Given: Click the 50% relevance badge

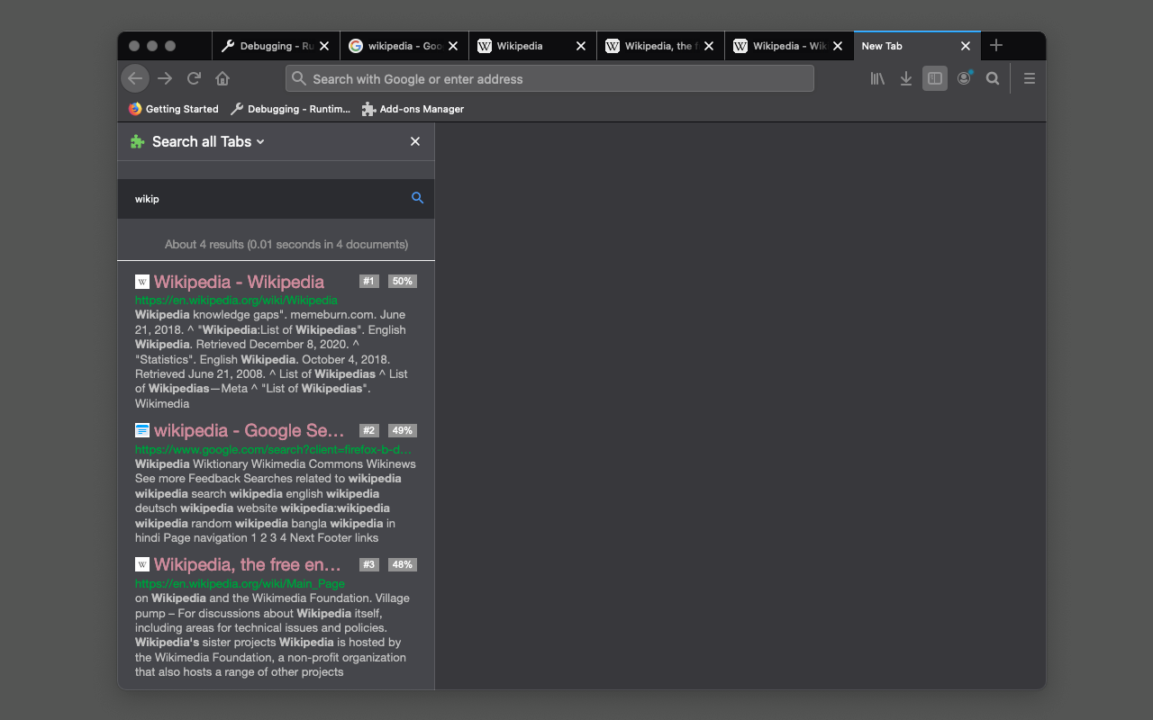Looking at the screenshot, I should coord(403,282).
